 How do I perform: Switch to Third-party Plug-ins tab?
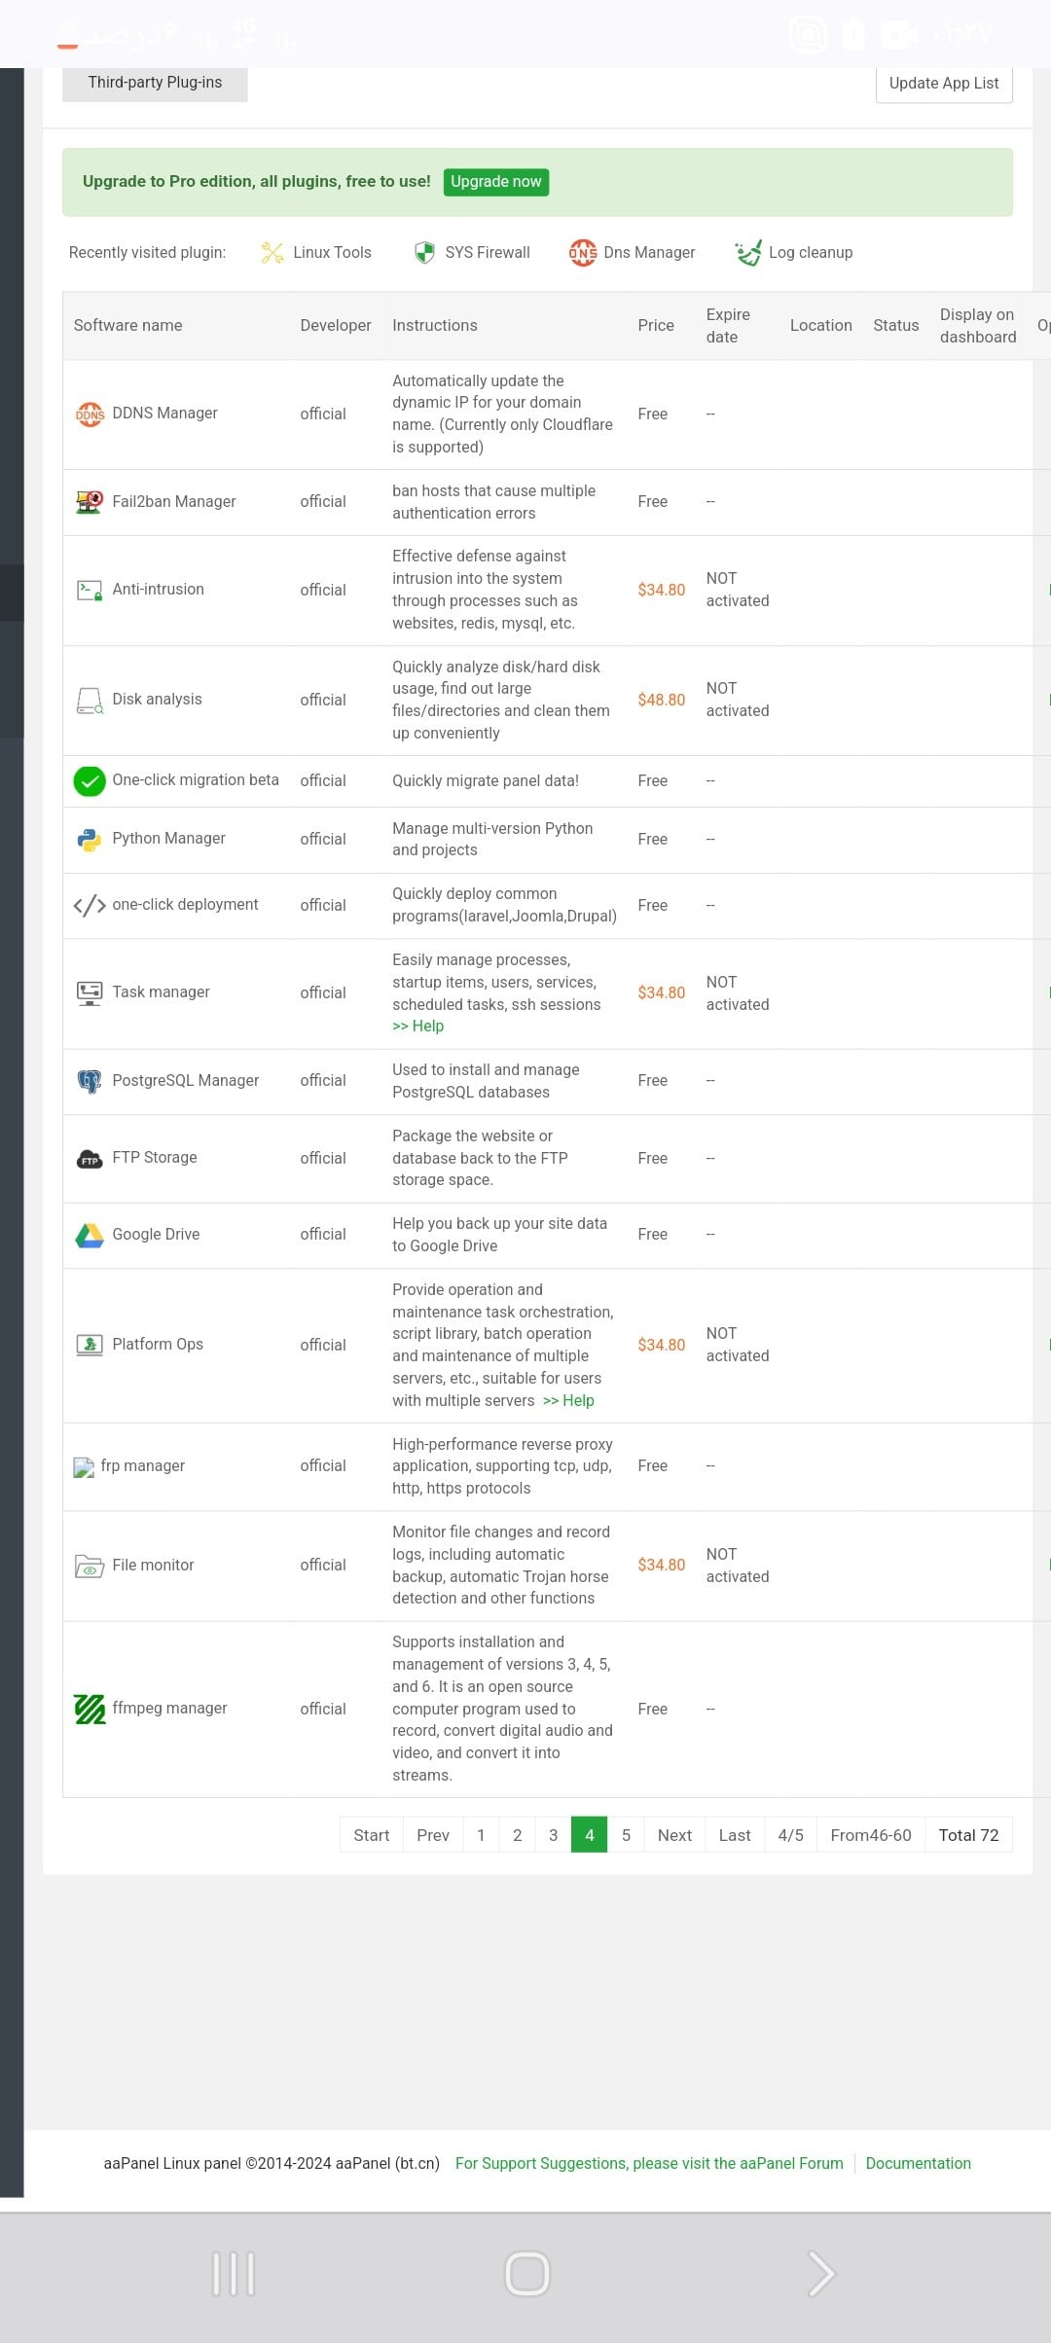[x=155, y=83]
